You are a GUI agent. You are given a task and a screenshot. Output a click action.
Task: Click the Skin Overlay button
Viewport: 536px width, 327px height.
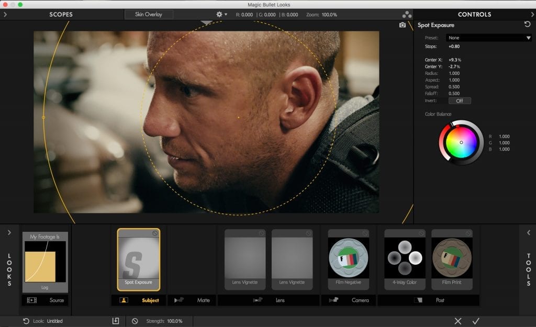click(x=149, y=15)
